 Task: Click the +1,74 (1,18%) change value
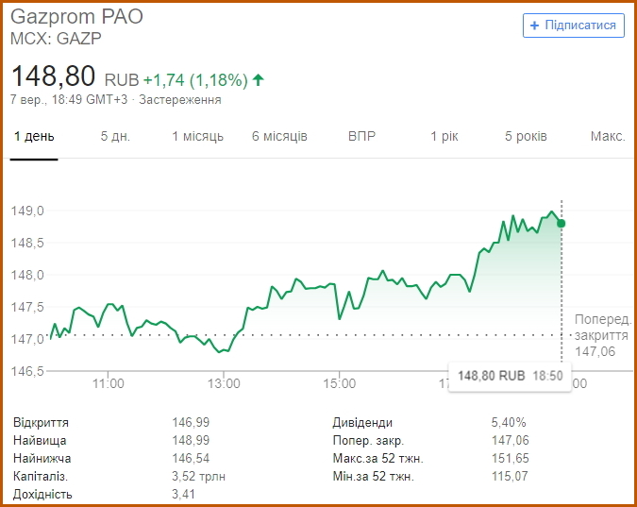pyautogui.click(x=195, y=80)
